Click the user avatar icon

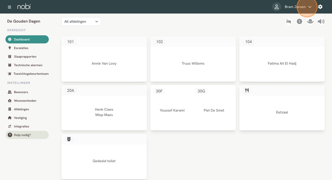pos(276,7)
